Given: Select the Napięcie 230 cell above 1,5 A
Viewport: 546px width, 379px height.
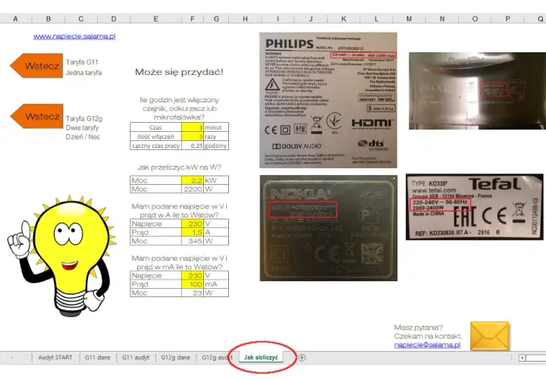Looking at the screenshot, I should click(x=192, y=224).
